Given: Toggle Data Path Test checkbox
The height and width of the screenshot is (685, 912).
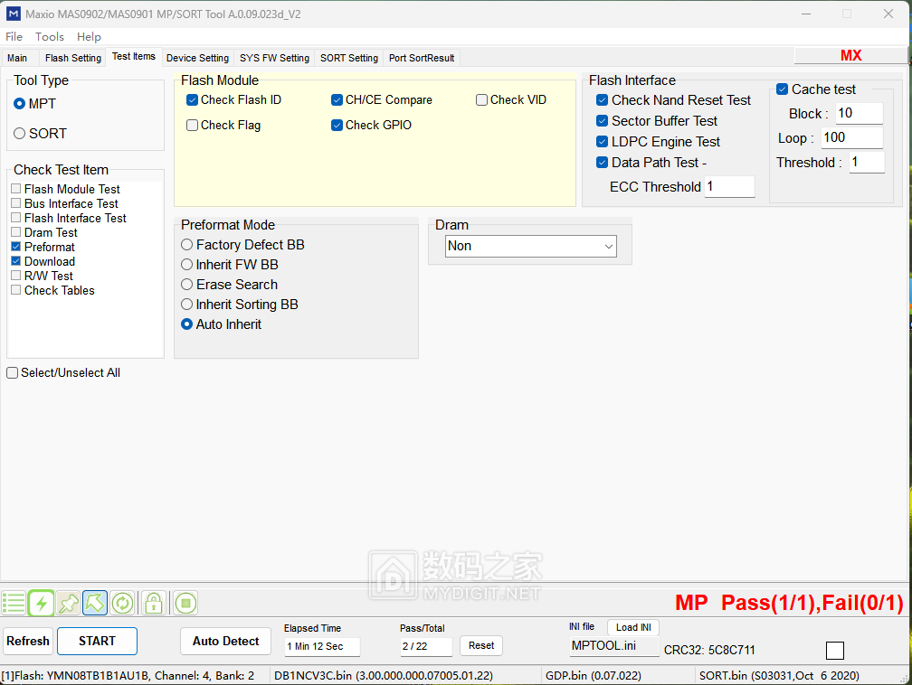Looking at the screenshot, I should point(602,163).
